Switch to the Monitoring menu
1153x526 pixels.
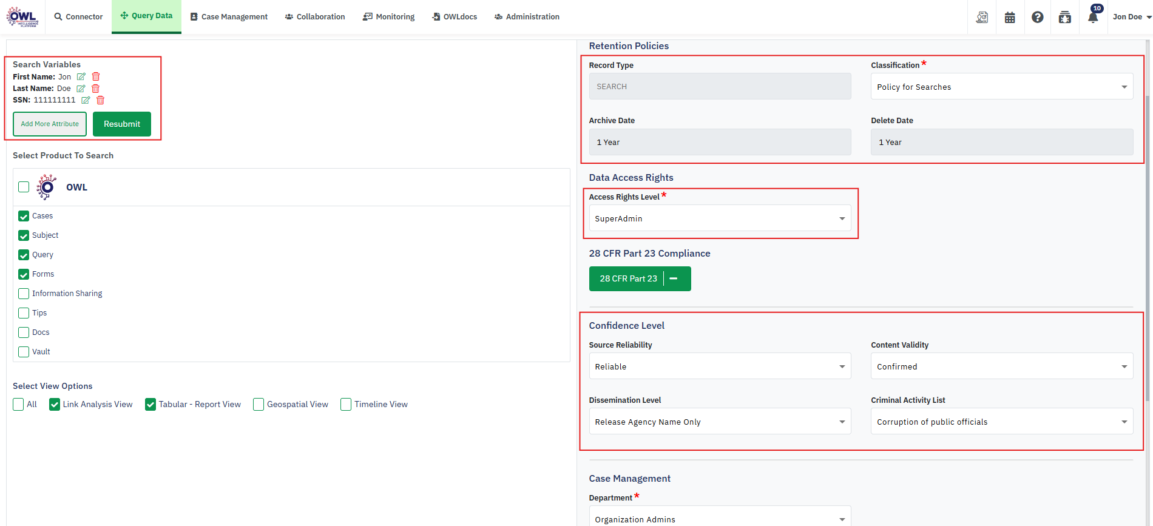point(388,17)
